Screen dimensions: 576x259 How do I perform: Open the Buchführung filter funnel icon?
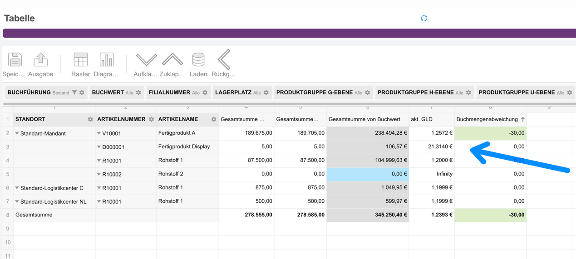74,93
